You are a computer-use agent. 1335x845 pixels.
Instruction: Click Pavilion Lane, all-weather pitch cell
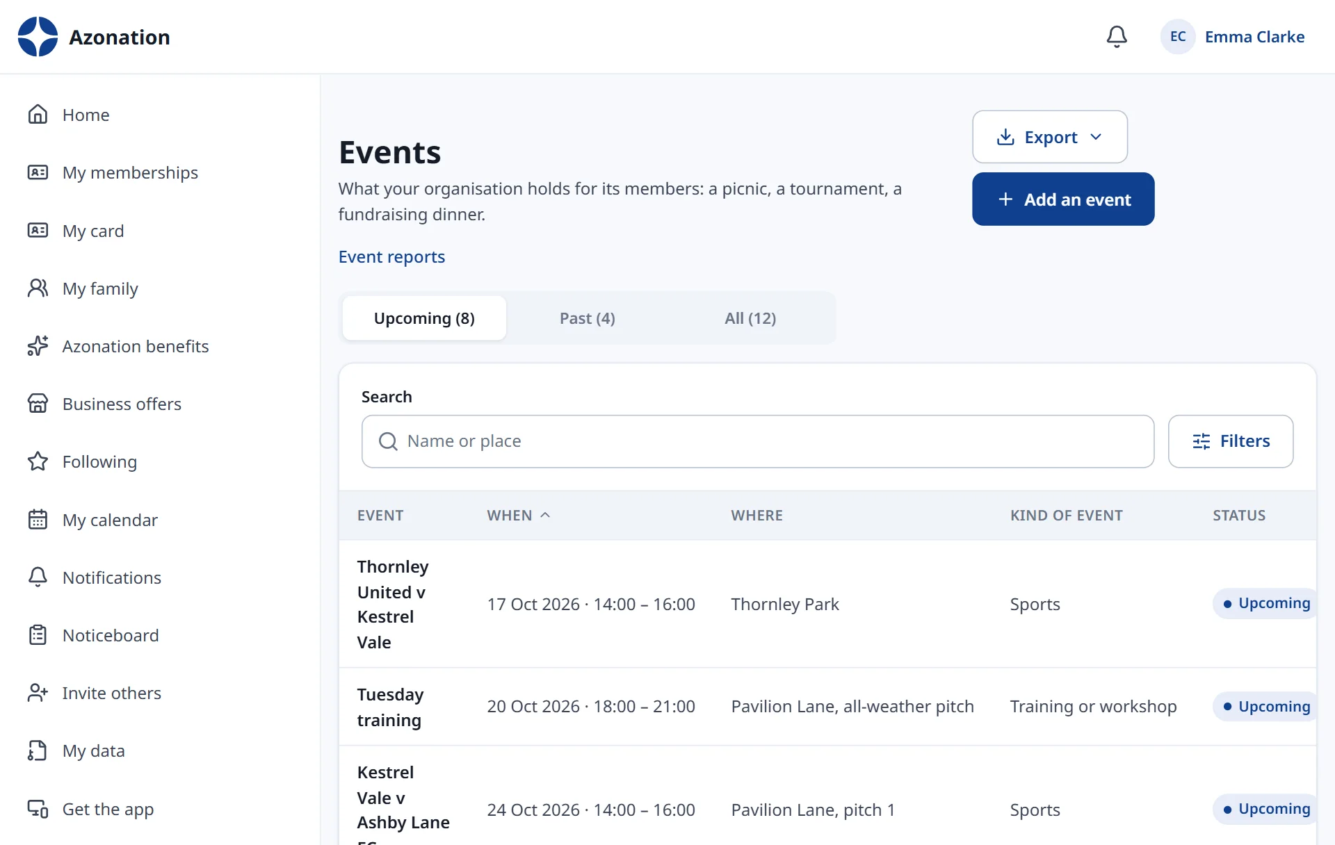tap(852, 707)
